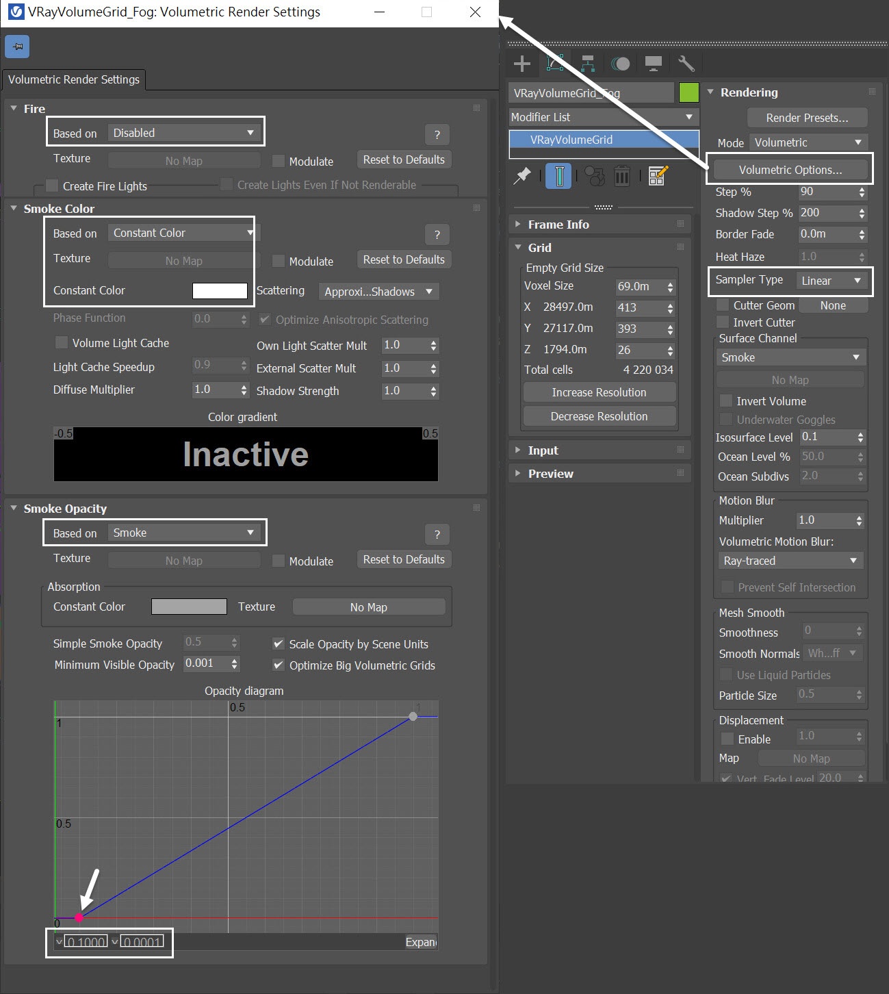Viewport: 889px width, 994px height.
Task: Enable Displacement checkbox
Action: pyautogui.click(x=727, y=739)
